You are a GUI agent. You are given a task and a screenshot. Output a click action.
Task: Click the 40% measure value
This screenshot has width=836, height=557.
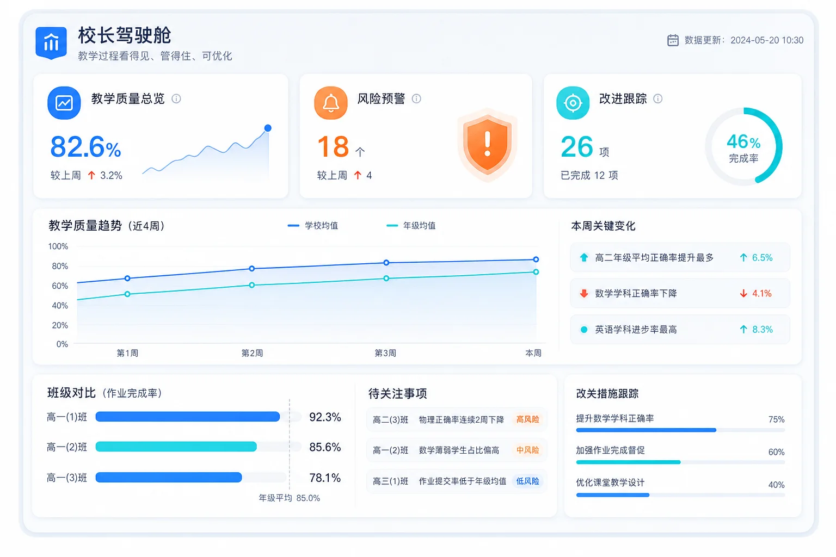(x=777, y=485)
